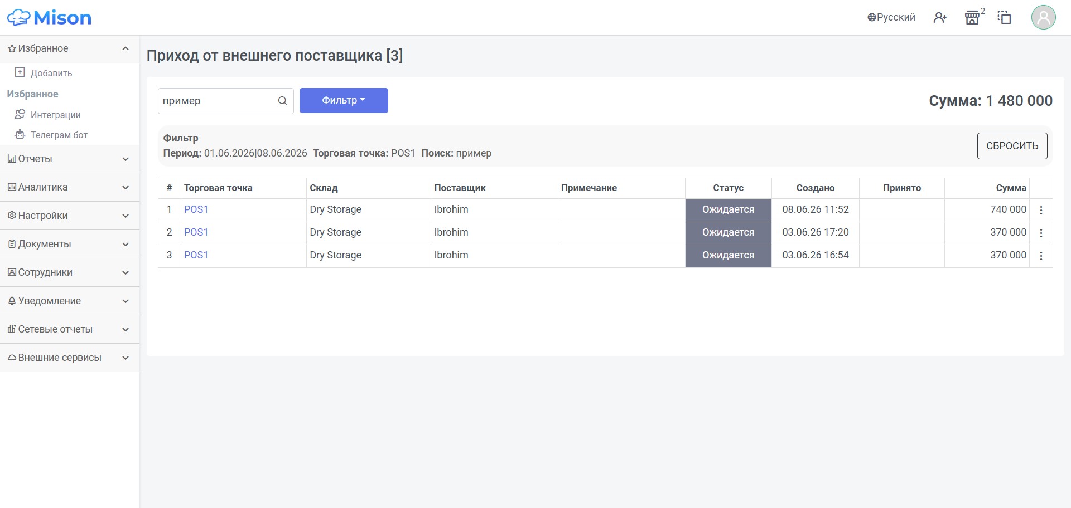Open the Телеграм бот favorite item
1071x508 pixels.
pos(59,135)
